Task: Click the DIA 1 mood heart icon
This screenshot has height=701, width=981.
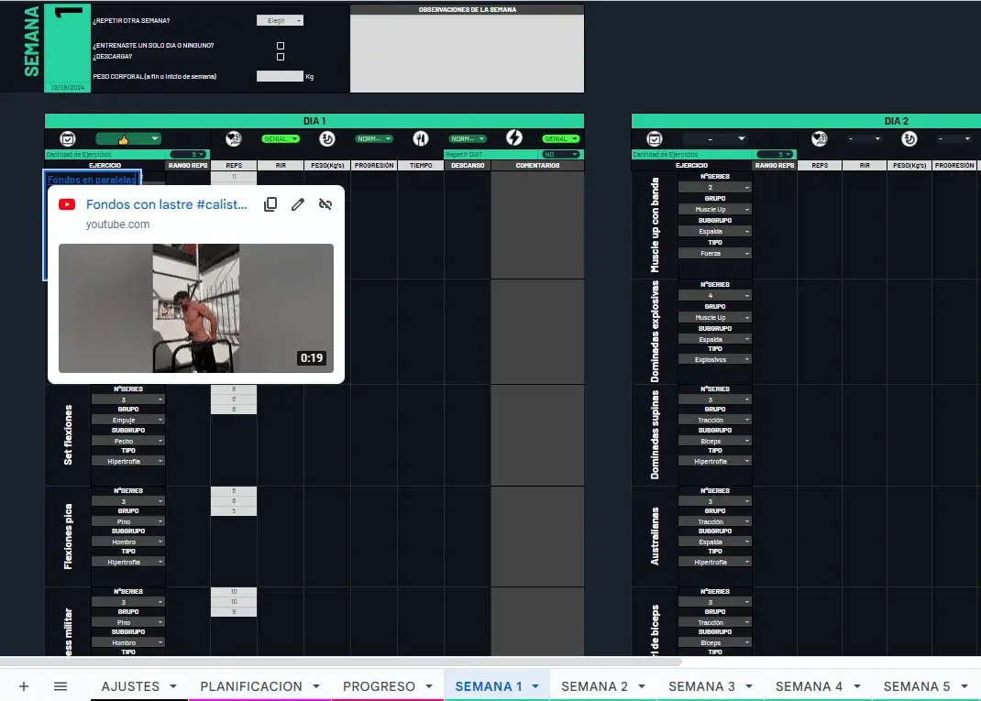Action: (x=234, y=138)
